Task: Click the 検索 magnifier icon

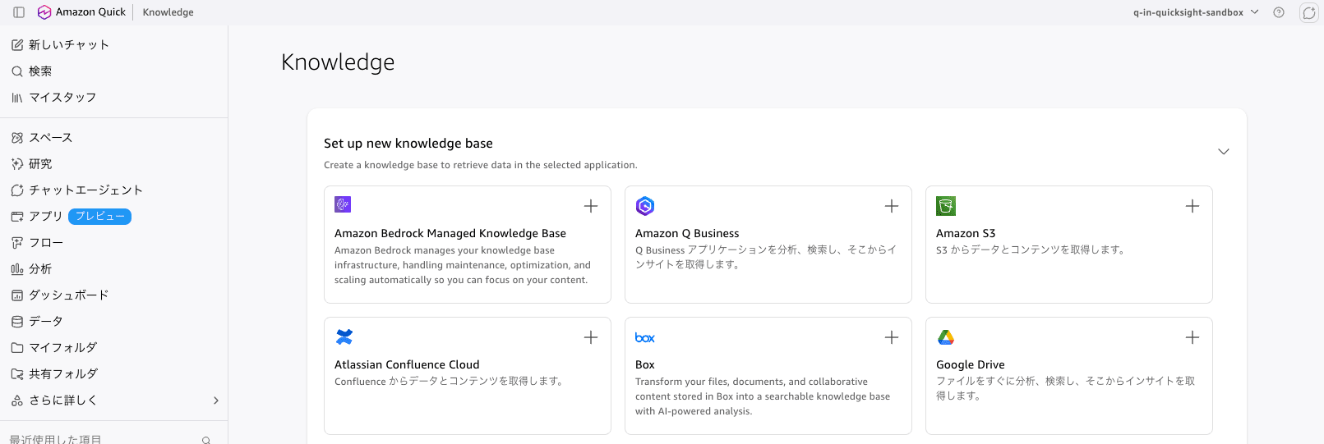Action: [x=17, y=71]
